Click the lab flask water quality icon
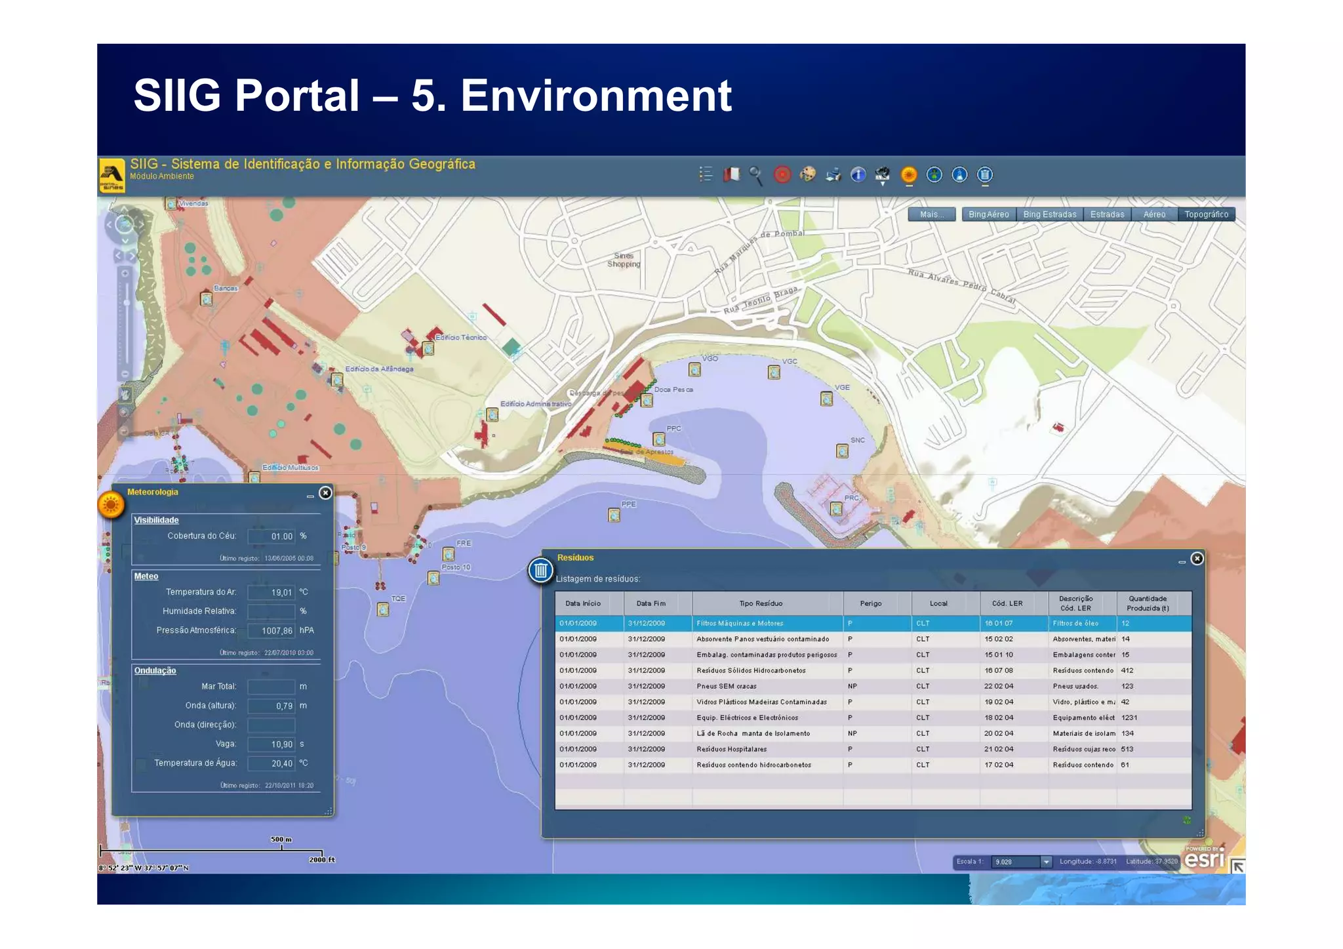 (959, 174)
